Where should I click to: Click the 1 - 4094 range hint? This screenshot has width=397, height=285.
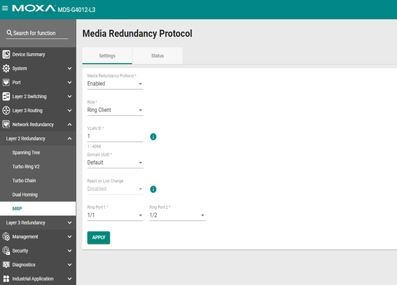(94, 146)
